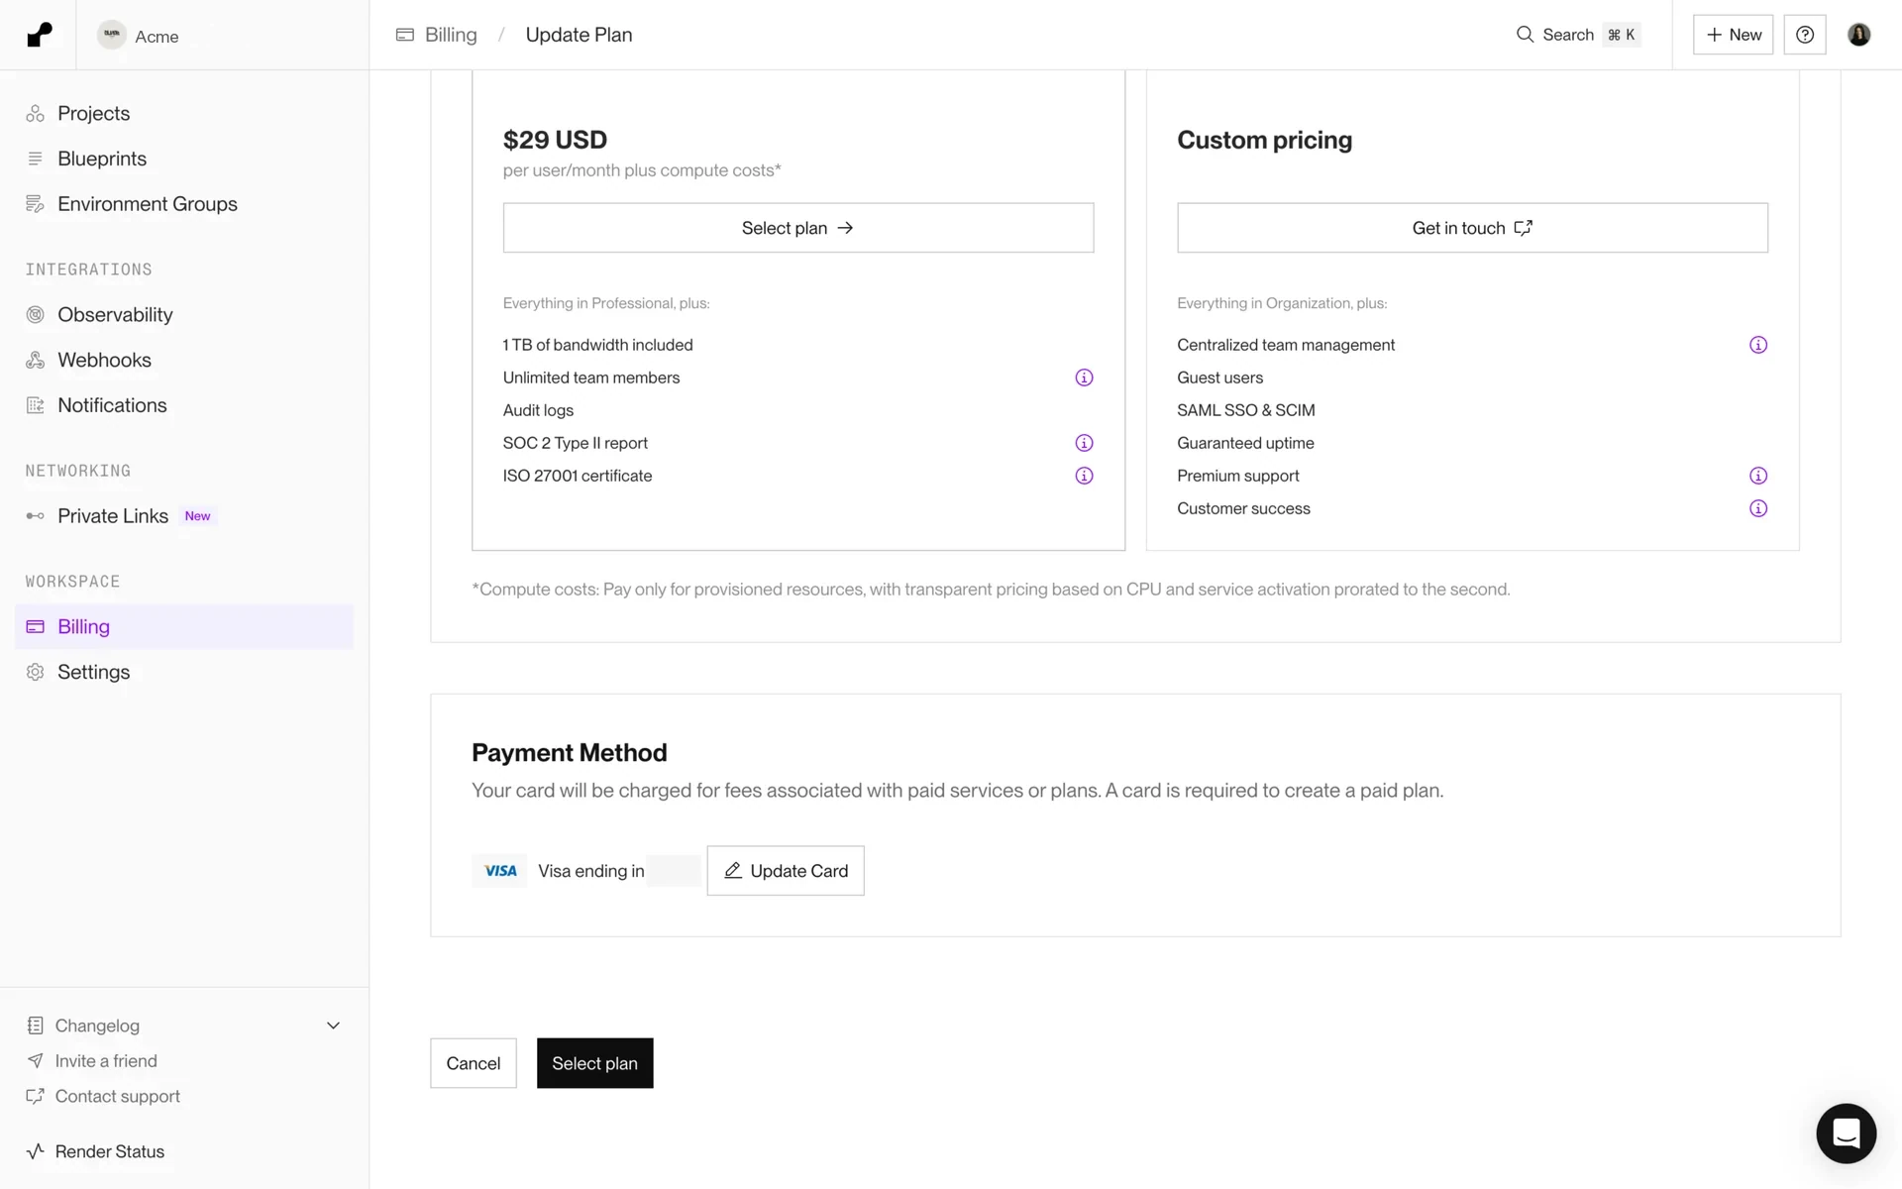Click the Notifications icon
Image resolution: width=1902 pixels, height=1189 pixels.
(36, 405)
